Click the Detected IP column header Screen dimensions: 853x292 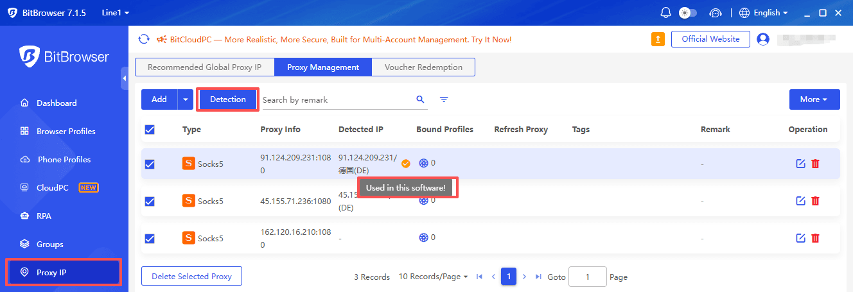[x=361, y=130]
